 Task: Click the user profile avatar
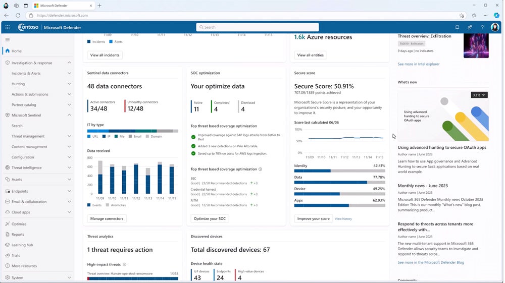495,27
